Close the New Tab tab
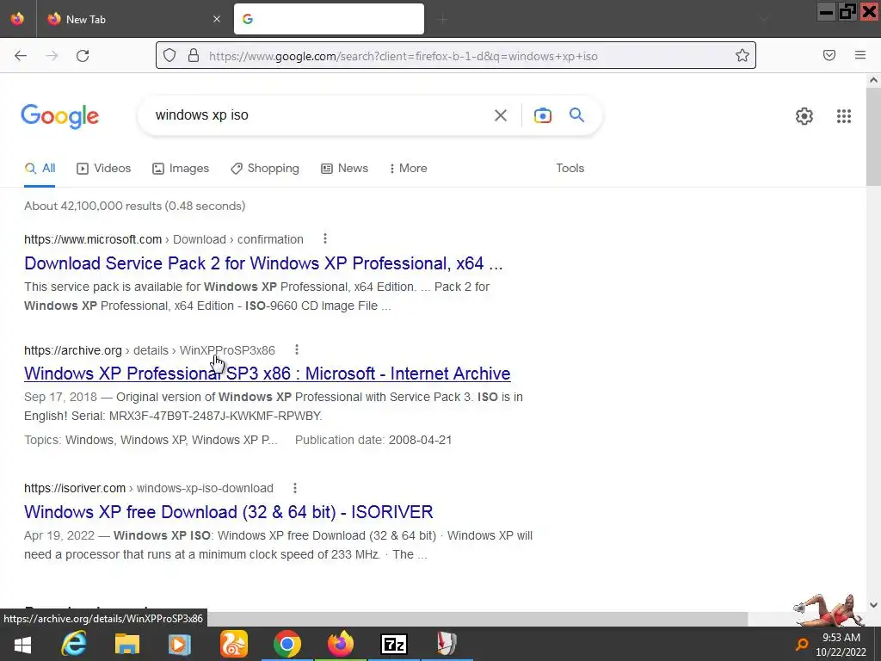 [217, 19]
